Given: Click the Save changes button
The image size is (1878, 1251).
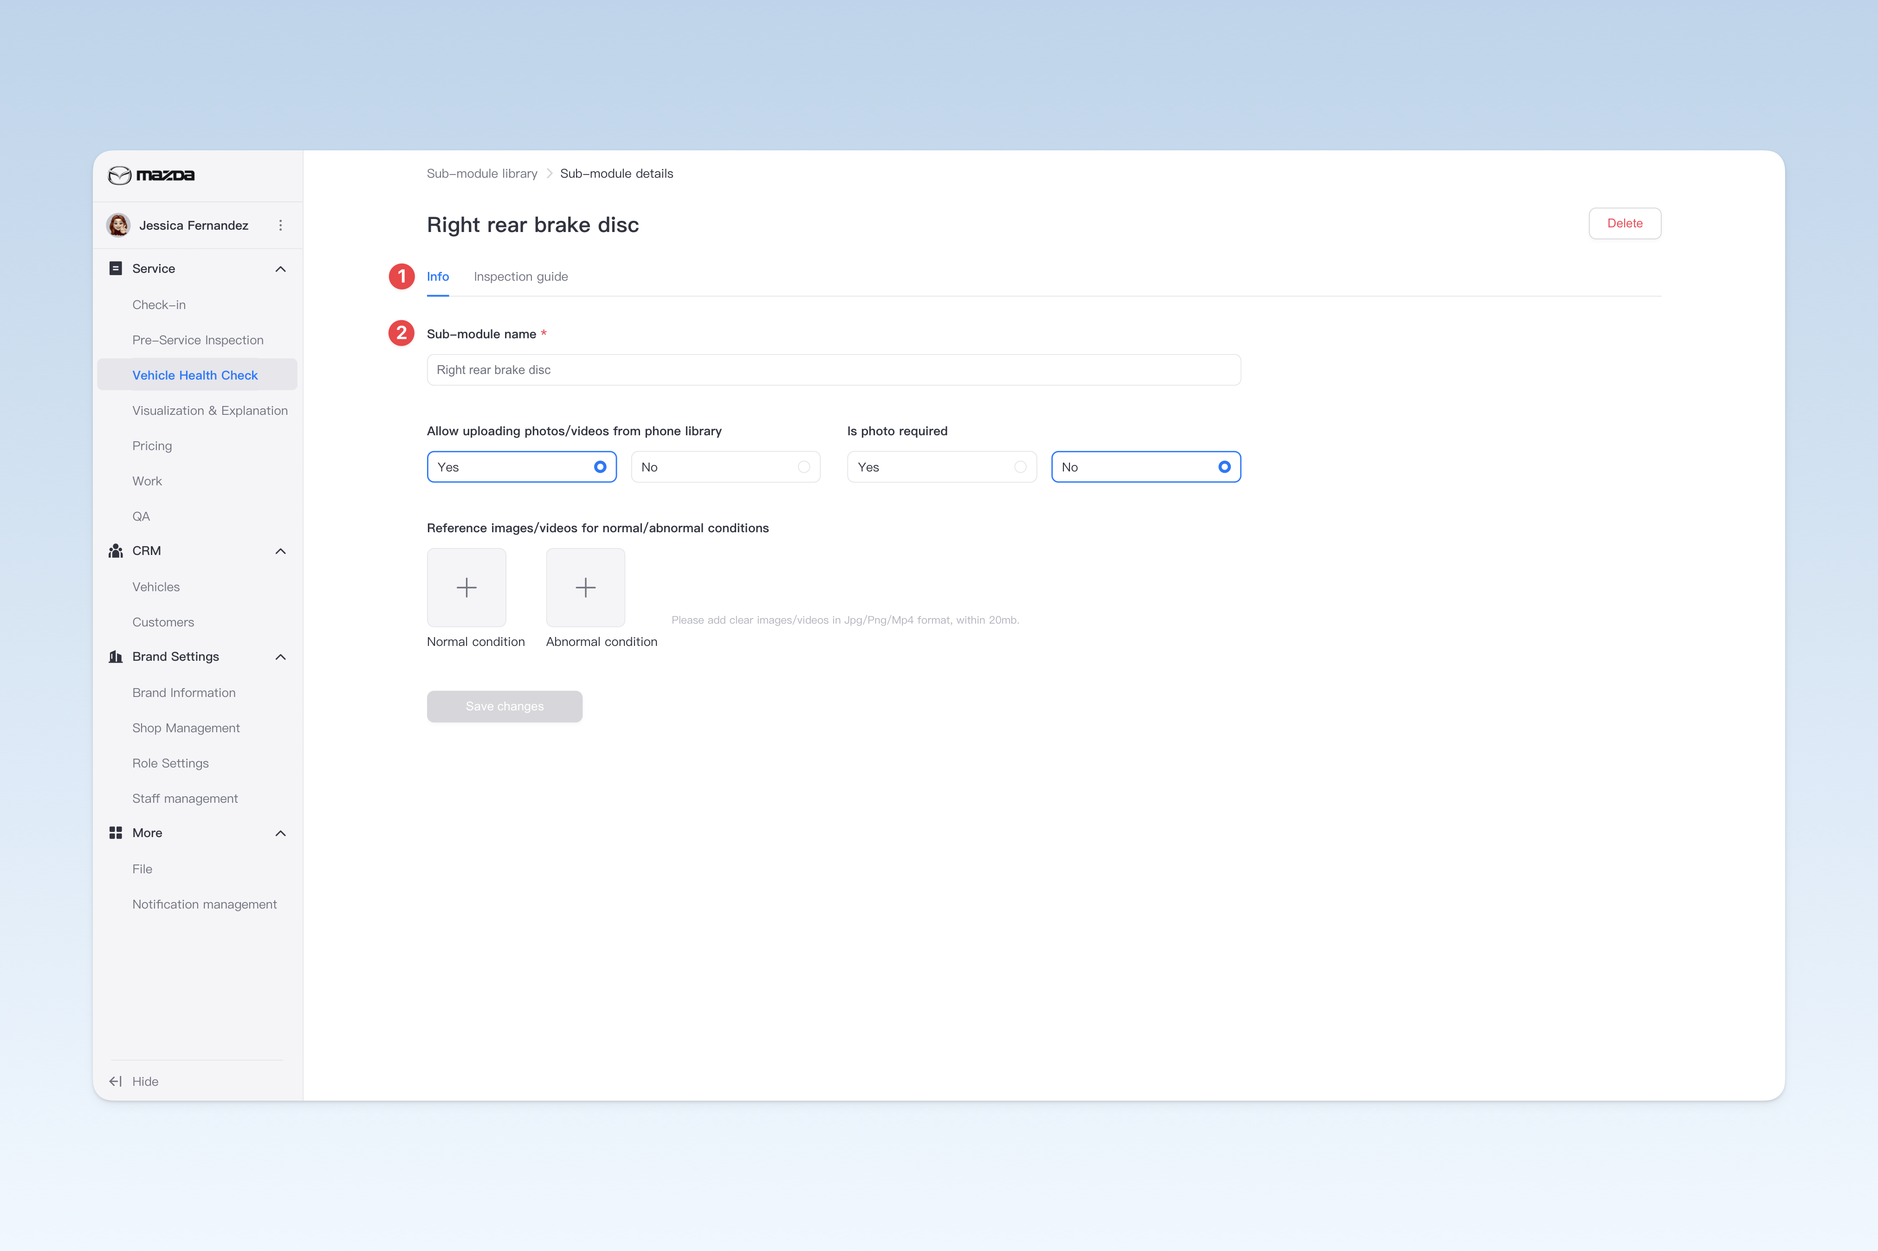Looking at the screenshot, I should point(505,707).
